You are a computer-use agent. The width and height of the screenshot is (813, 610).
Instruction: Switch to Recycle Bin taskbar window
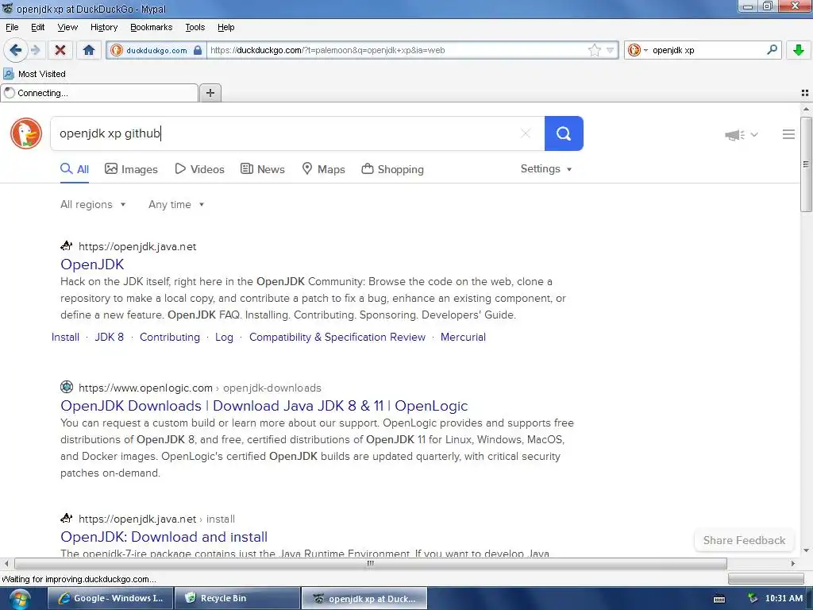237,598
